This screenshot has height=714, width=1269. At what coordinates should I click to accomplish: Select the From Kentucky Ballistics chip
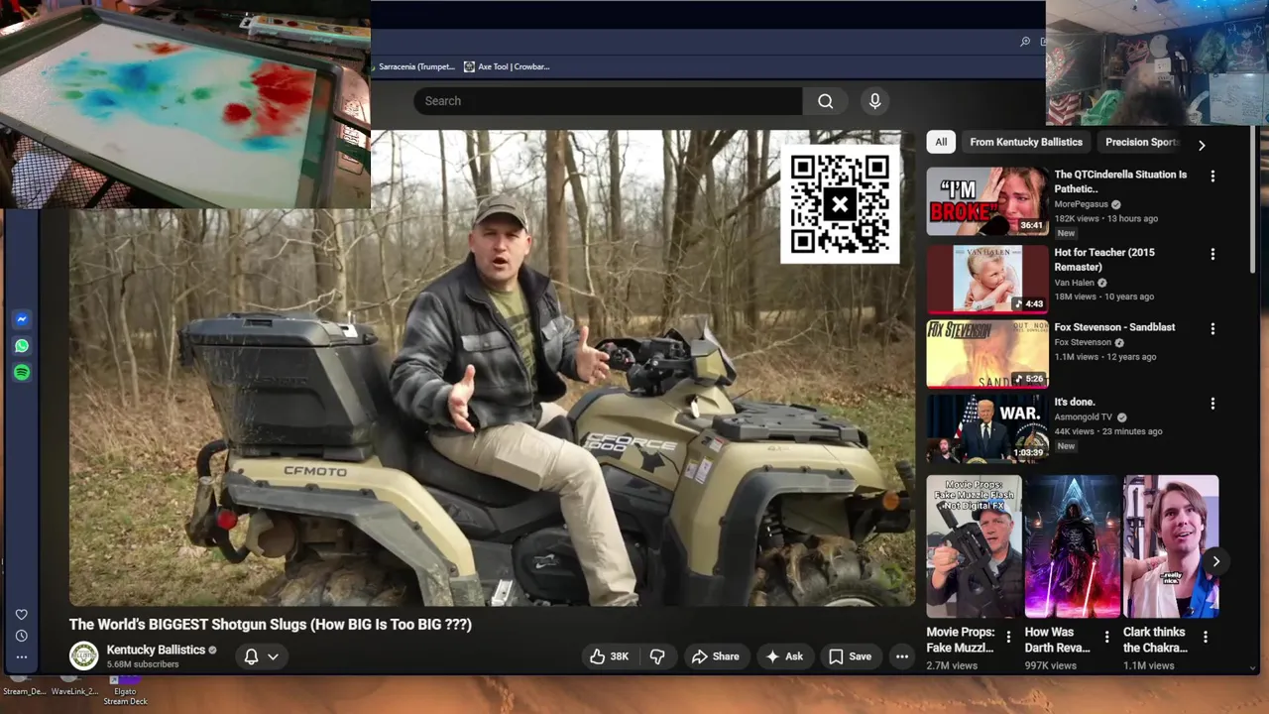point(1026,142)
